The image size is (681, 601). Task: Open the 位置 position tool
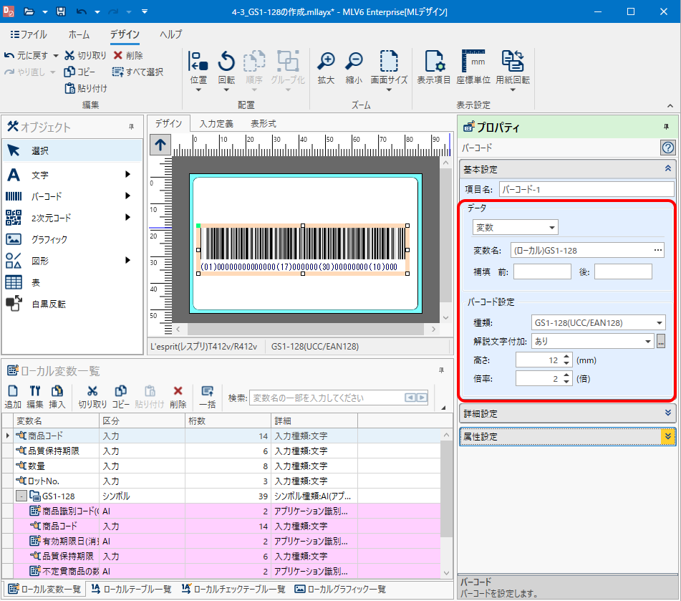(x=198, y=71)
